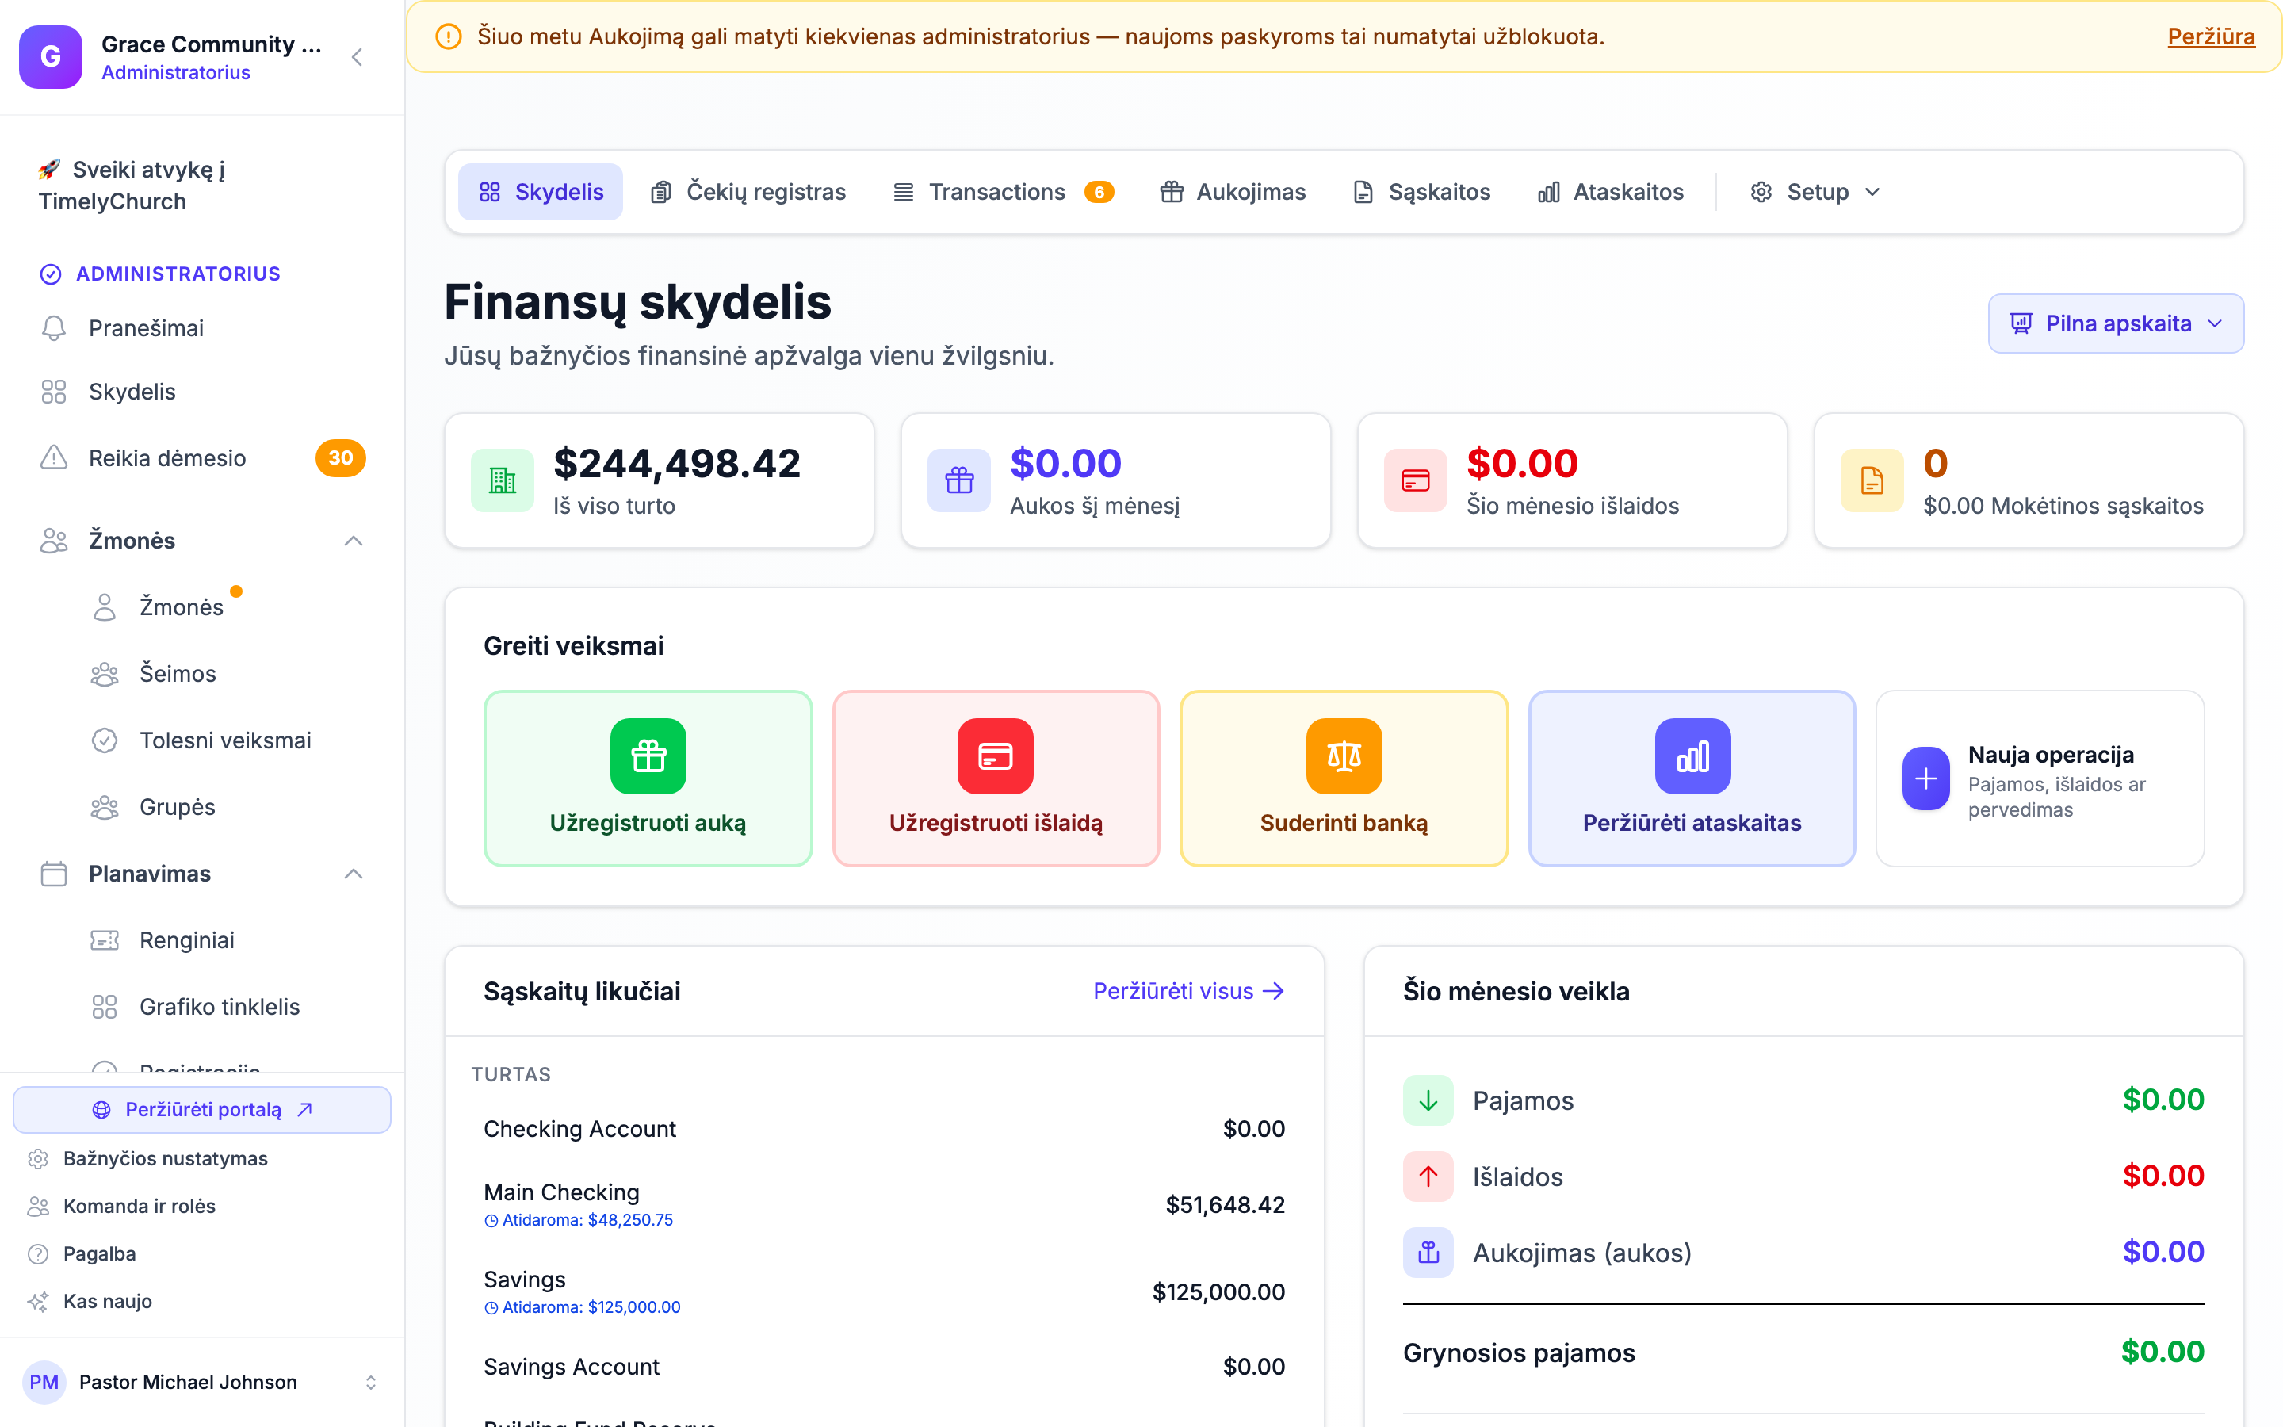Open the Transactions tab
Screen dimensions: 2283x1427
pos(1004,193)
